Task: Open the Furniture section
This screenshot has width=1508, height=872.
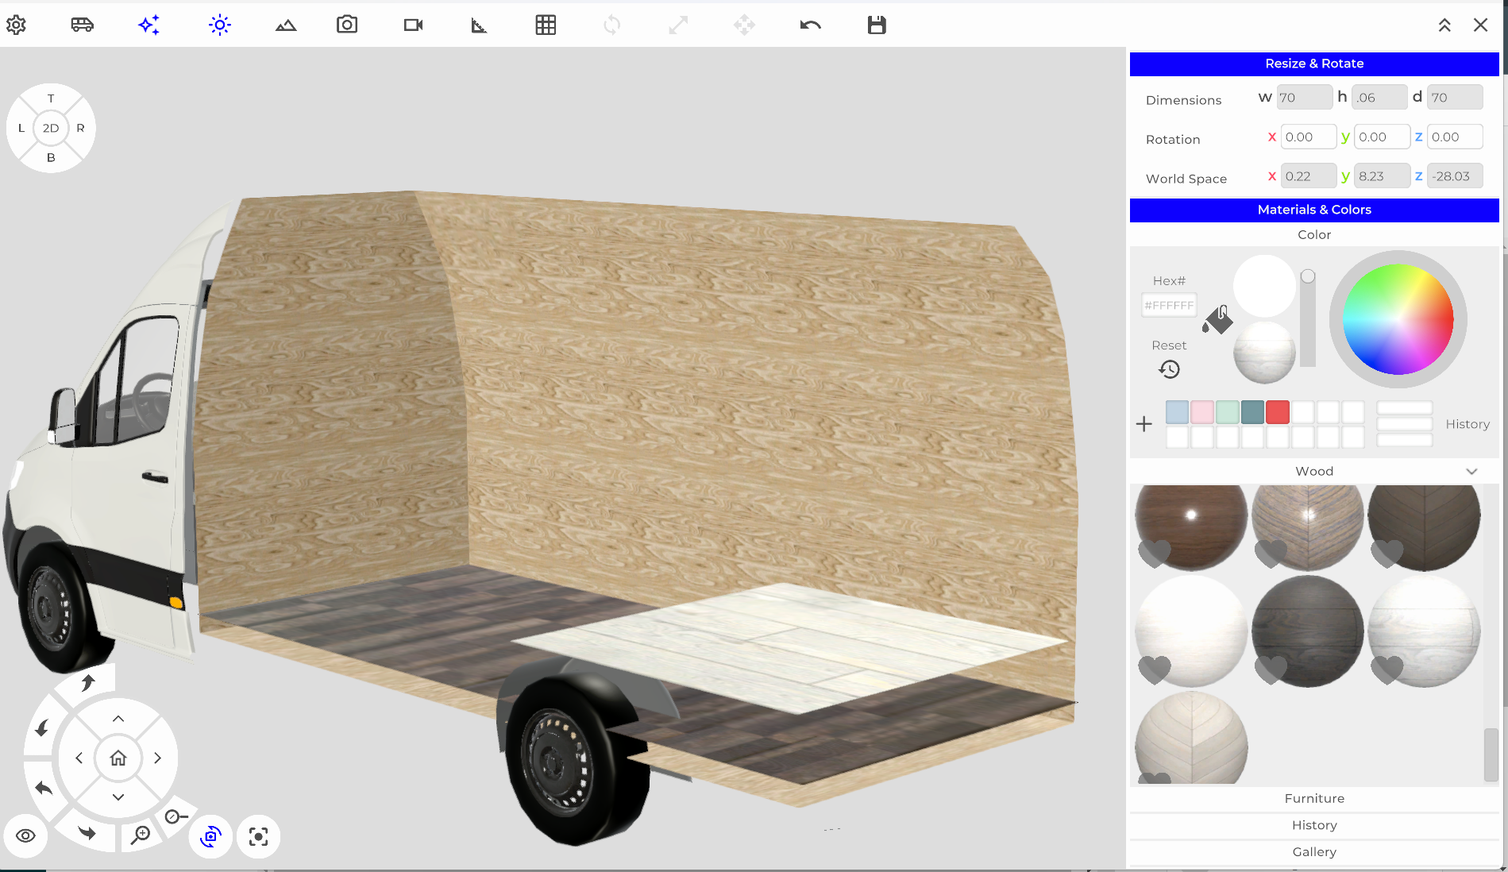Action: [x=1314, y=798]
